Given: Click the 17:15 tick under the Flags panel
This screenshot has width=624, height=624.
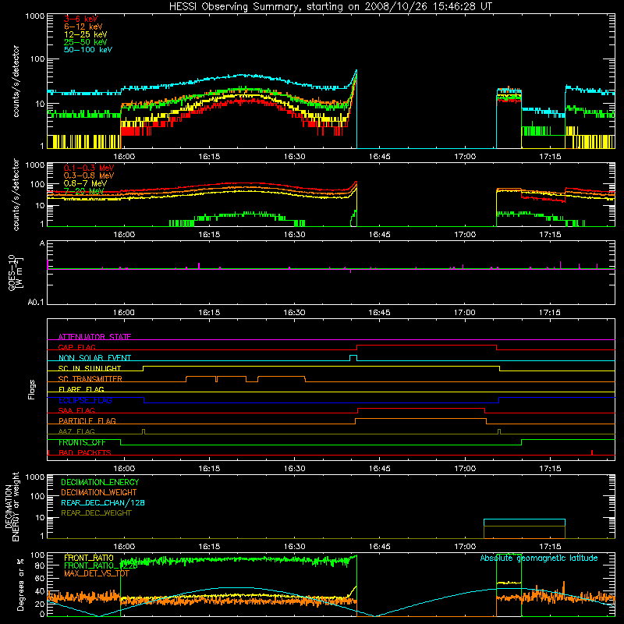Looking at the screenshot, I should coord(550,469).
